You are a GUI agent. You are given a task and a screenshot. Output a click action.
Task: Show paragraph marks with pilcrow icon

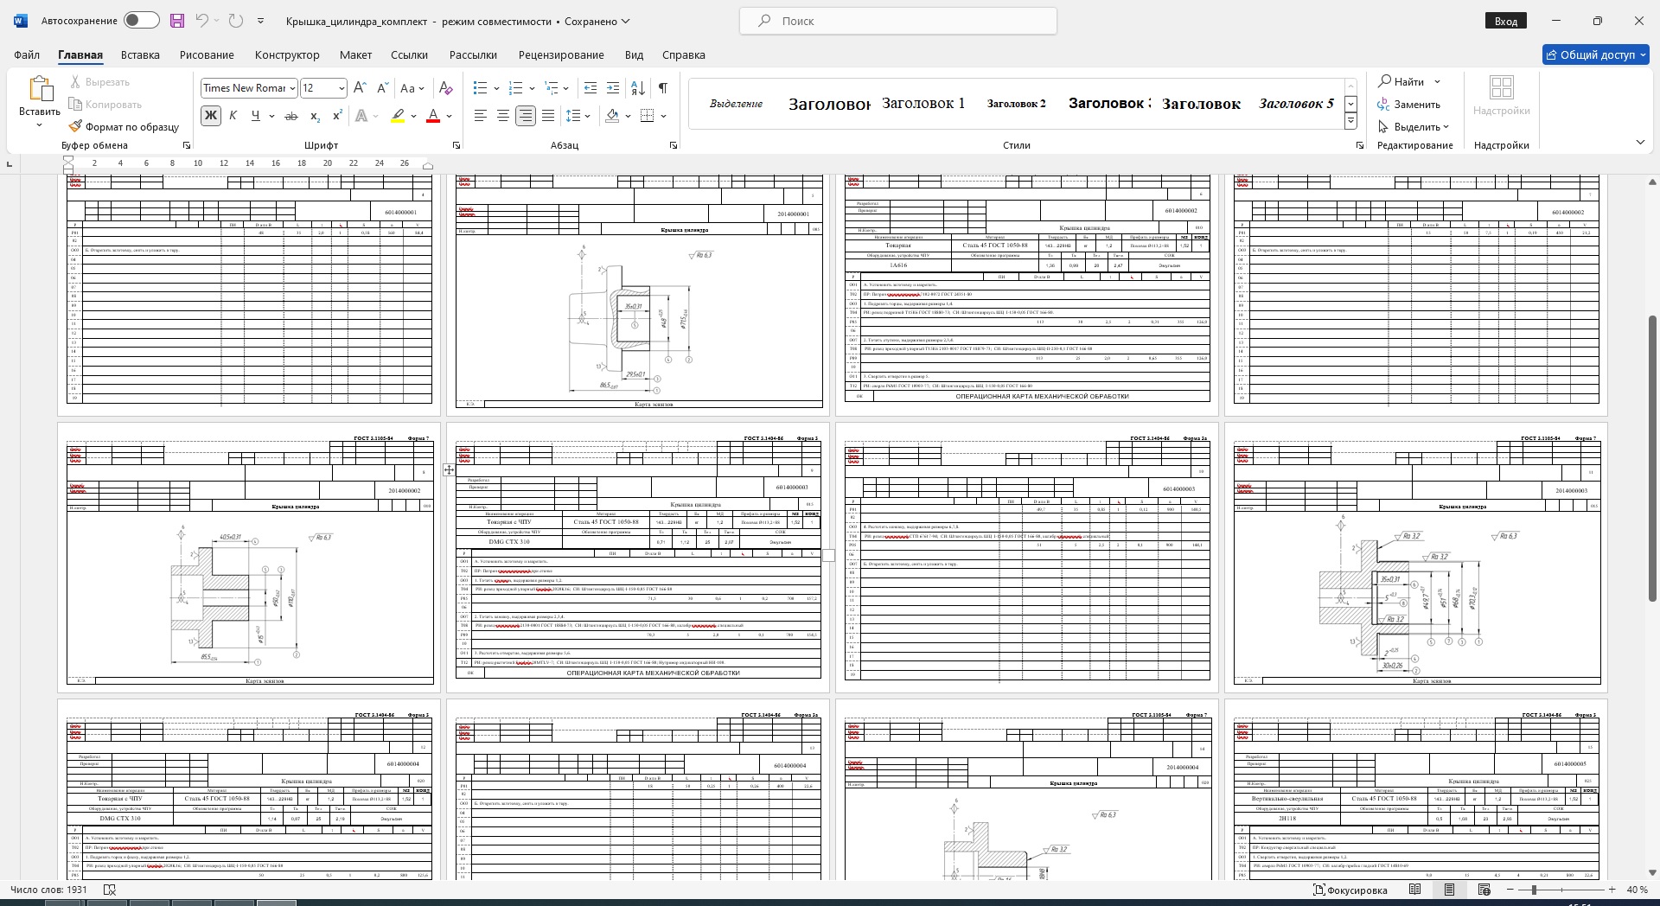662,88
